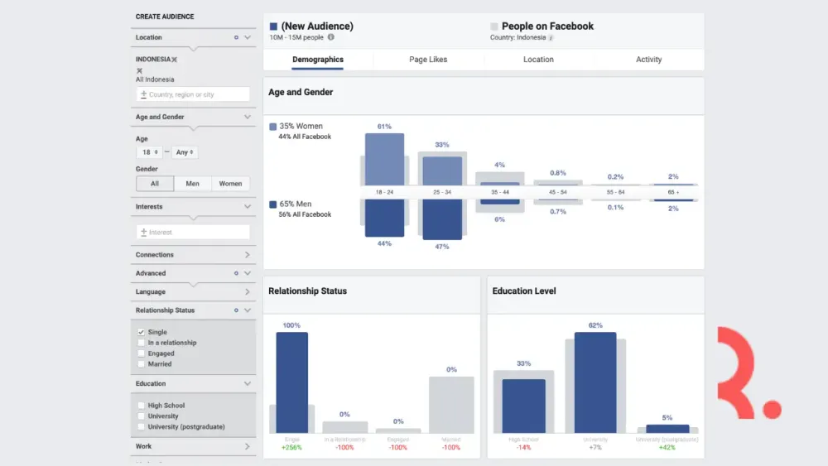Viewport: 828px width, 466px height.
Task: Click the 10M - 15M people text
Action: pos(296,37)
